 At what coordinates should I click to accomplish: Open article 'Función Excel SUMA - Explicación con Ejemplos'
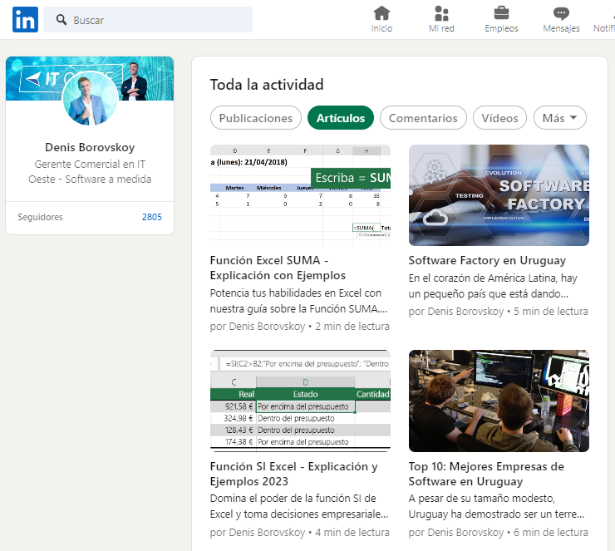point(278,268)
